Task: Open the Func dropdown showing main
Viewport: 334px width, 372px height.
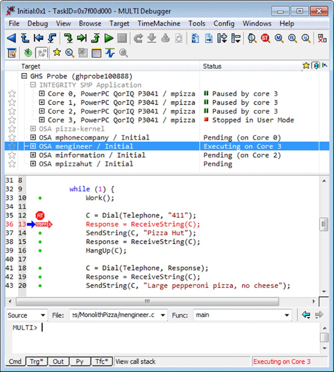Action: [x=287, y=315]
